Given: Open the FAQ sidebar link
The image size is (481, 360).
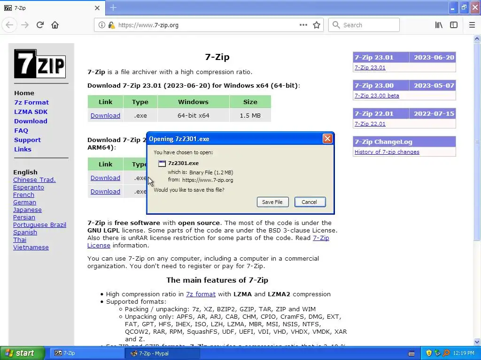Looking at the screenshot, I should pyautogui.click(x=21, y=131).
